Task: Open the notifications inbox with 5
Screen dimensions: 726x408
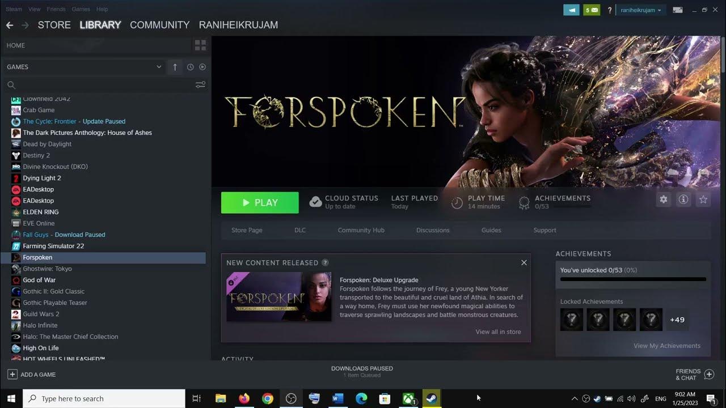Action: [592, 10]
